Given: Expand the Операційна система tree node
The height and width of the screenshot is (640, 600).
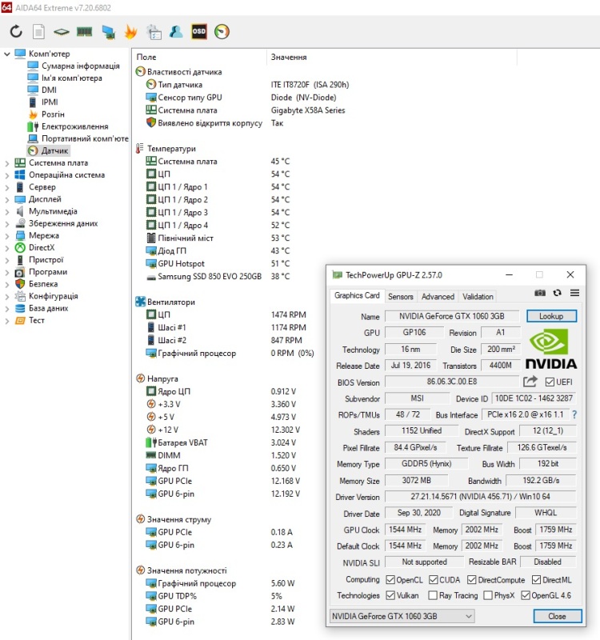Looking at the screenshot, I should (x=6, y=175).
